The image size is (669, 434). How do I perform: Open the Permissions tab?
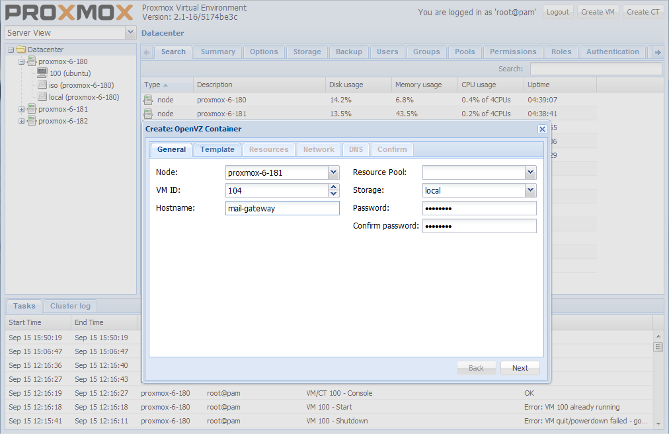[x=513, y=52]
